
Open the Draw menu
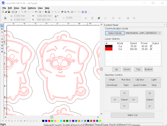16,8
